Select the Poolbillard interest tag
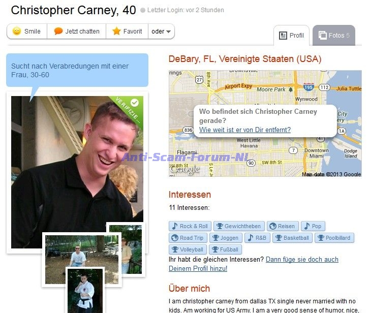The height and width of the screenshot is (313, 370). pyautogui.click(x=334, y=238)
